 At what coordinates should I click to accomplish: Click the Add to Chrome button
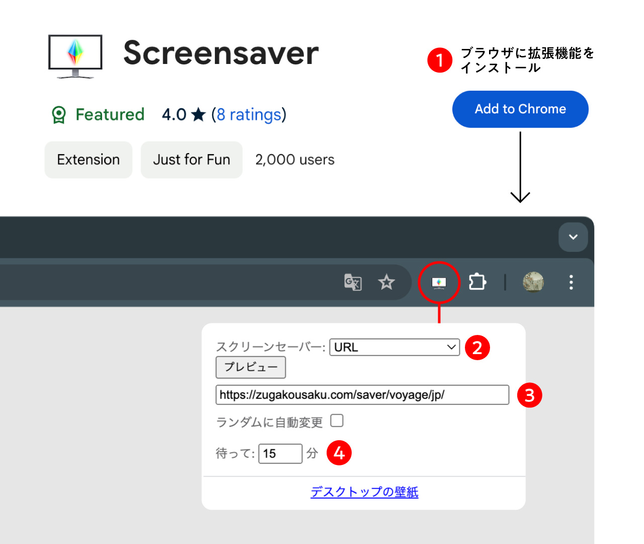[520, 109]
